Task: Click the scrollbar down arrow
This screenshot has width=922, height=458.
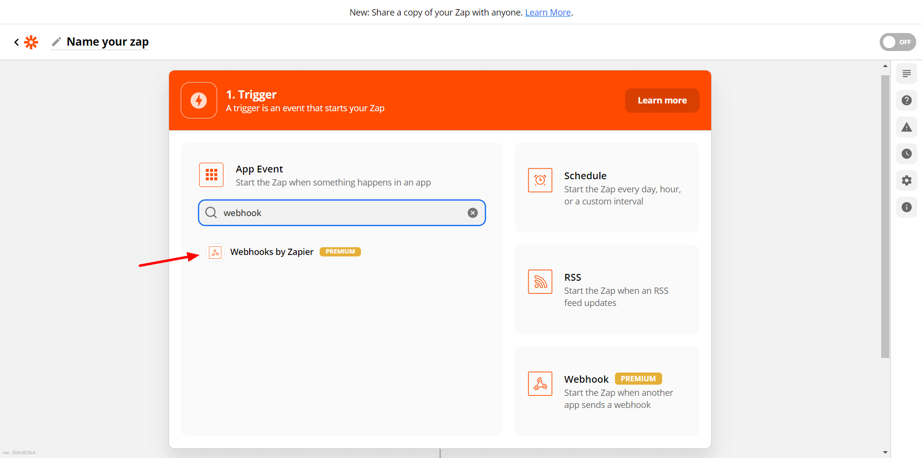Action: tap(885, 452)
